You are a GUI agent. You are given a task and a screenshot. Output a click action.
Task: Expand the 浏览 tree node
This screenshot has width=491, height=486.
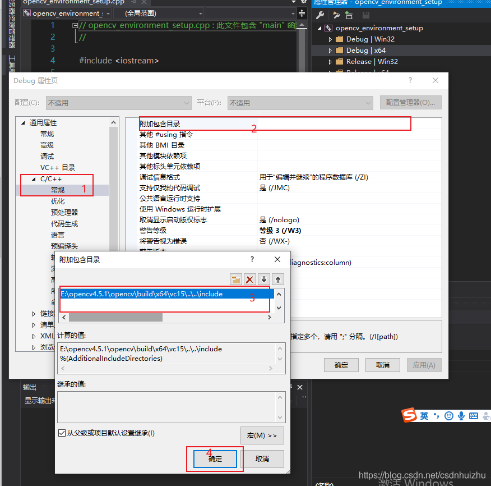[34, 347]
